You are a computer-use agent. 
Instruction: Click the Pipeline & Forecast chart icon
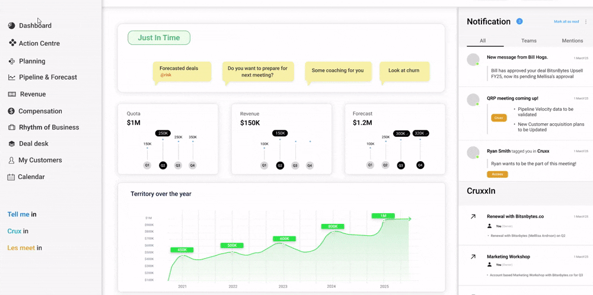12,78
